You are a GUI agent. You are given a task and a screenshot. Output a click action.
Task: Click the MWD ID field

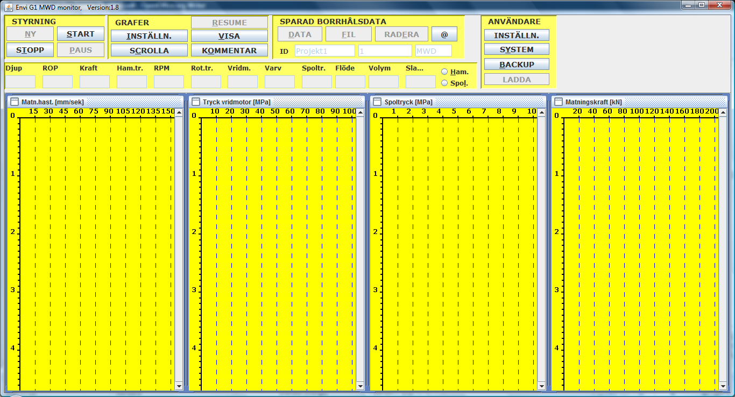tap(433, 51)
